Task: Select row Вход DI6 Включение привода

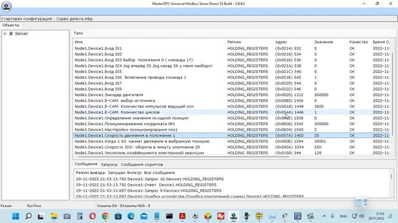Action: pyautogui.click(x=232, y=77)
